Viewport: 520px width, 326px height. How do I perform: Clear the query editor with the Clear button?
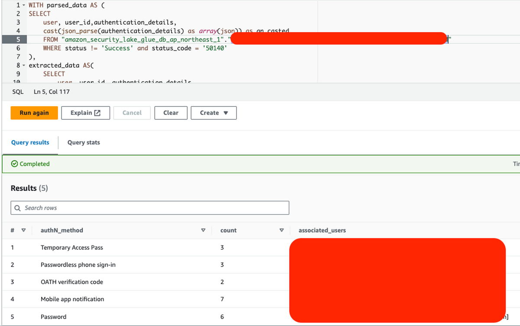[171, 113]
